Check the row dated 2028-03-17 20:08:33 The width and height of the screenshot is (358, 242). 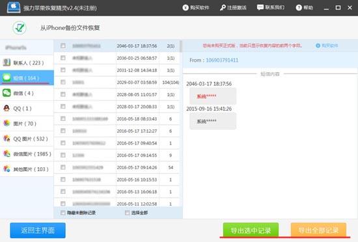63,107
